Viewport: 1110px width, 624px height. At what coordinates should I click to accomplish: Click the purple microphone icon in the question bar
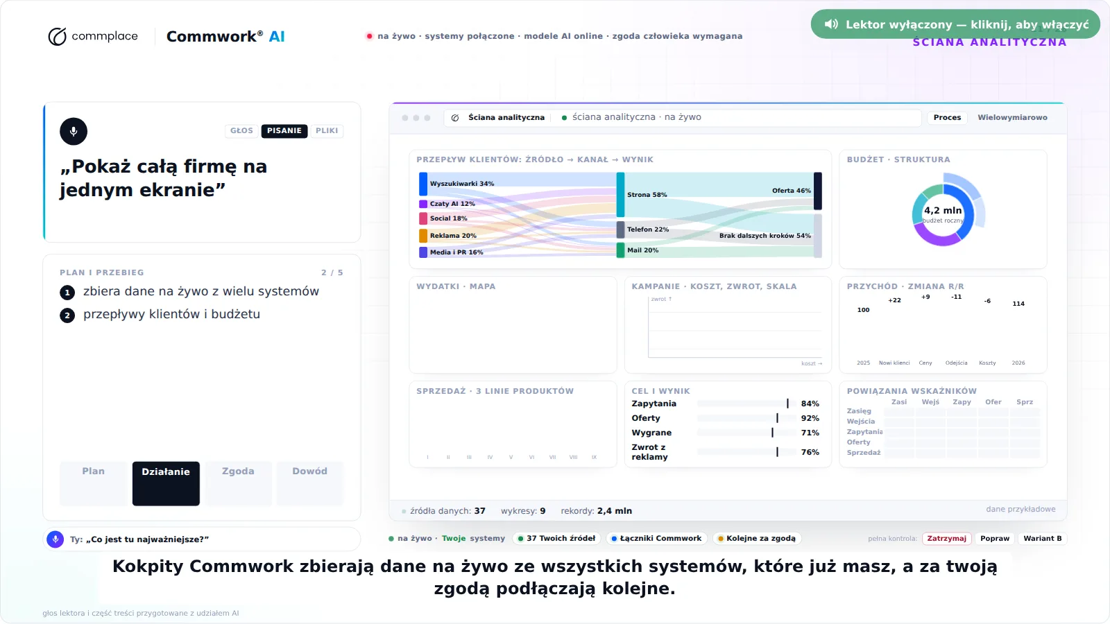[55, 539]
